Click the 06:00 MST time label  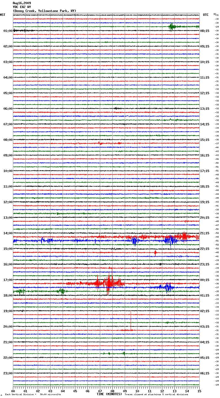(8, 109)
